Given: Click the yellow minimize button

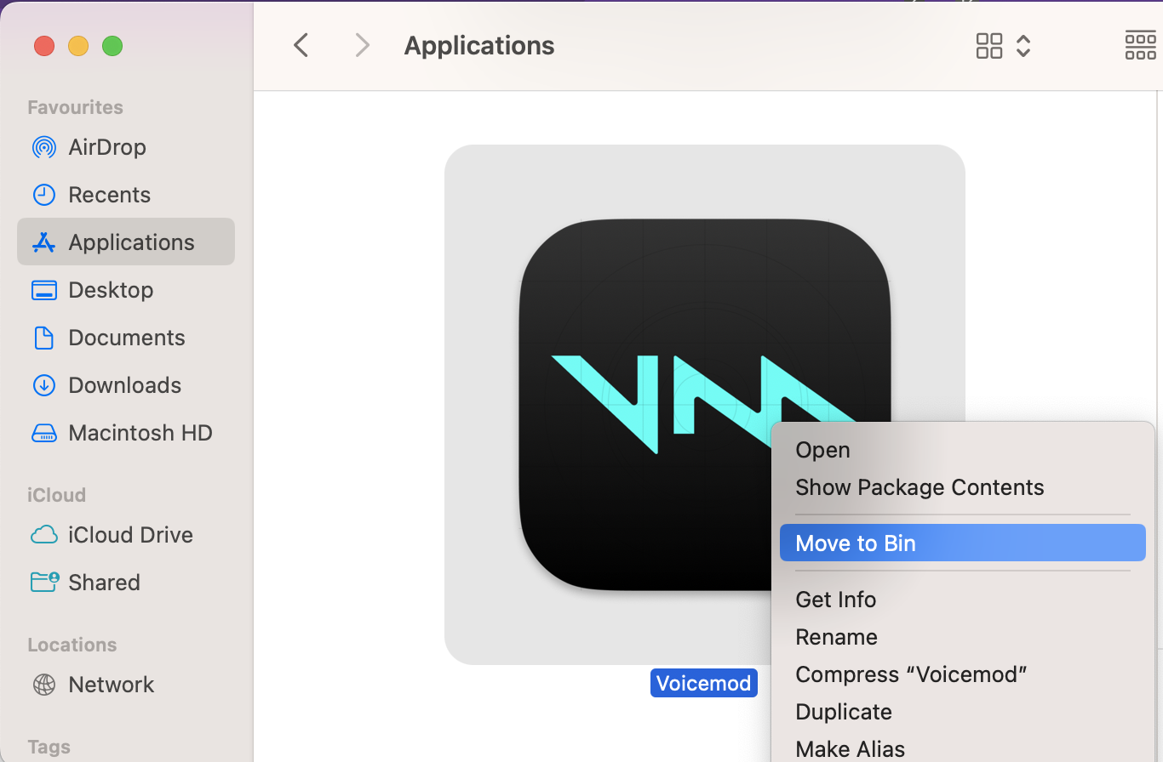Looking at the screenshot, I should [78, 46].
